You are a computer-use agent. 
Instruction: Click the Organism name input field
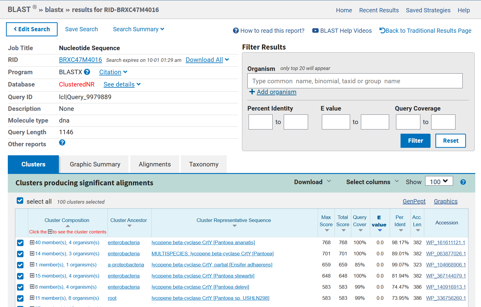tap(355, 81)
